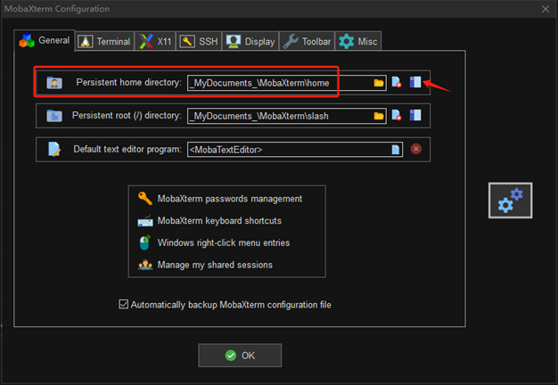Open home directory in file panel icon
This screenshot has height=385, width=558.
(x=415, y=82)
